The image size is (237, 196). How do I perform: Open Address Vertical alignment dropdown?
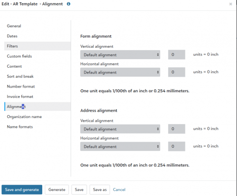(x=120, y=129)
